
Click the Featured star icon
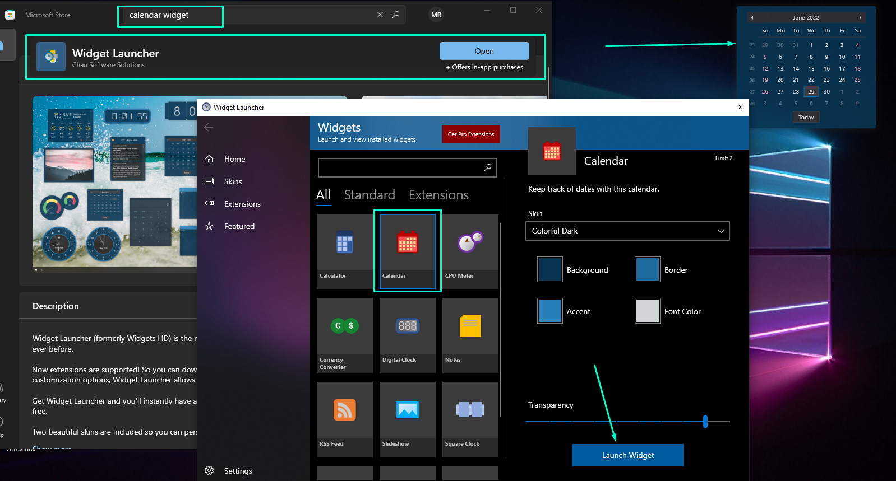point(209,226)
